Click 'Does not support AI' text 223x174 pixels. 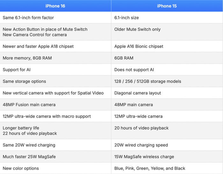click(134, 70)
